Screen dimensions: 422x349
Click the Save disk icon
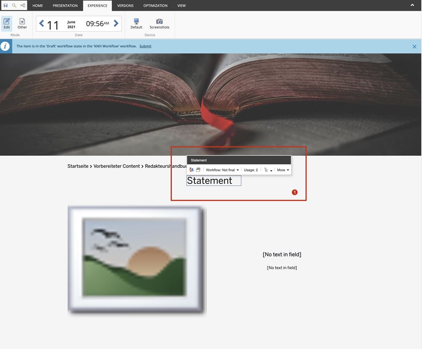[x=5, y=5]
